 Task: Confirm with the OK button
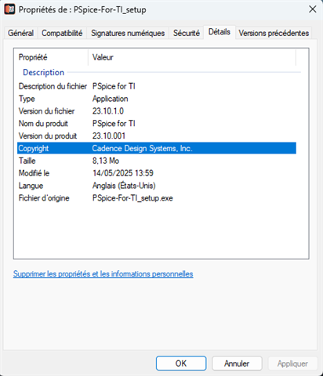click(181, 363)
